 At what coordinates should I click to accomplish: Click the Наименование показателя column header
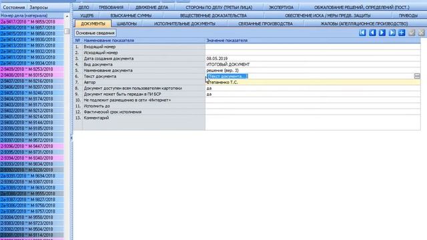pyautogui.click(x=144, y=40)
